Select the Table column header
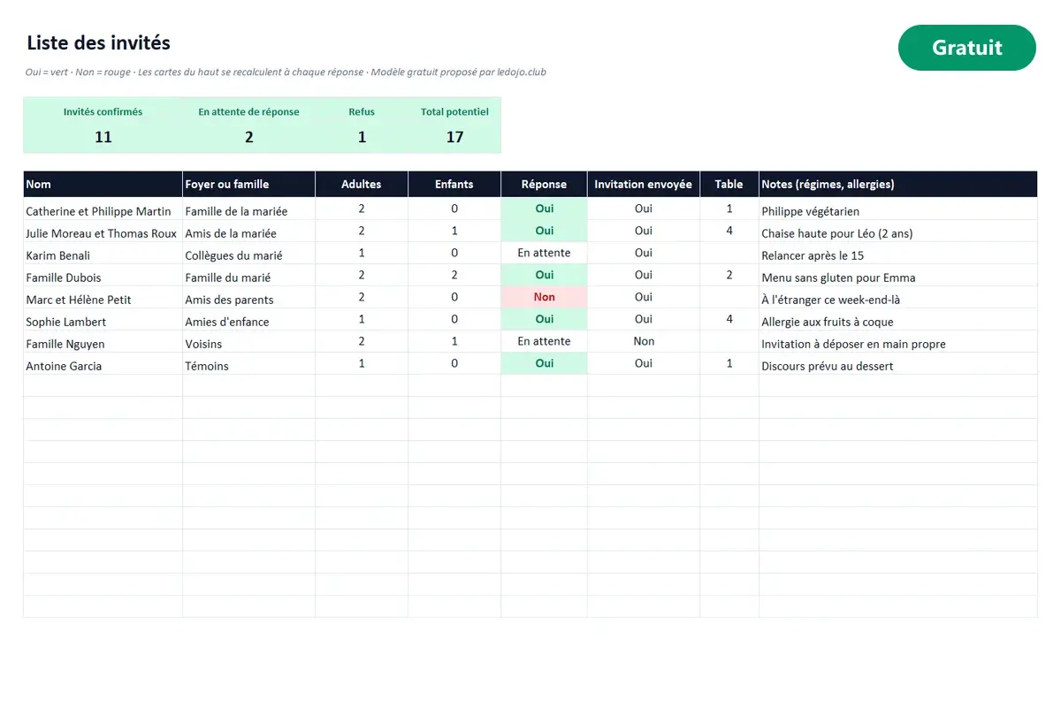1061x707 pixels. [729, 184]
